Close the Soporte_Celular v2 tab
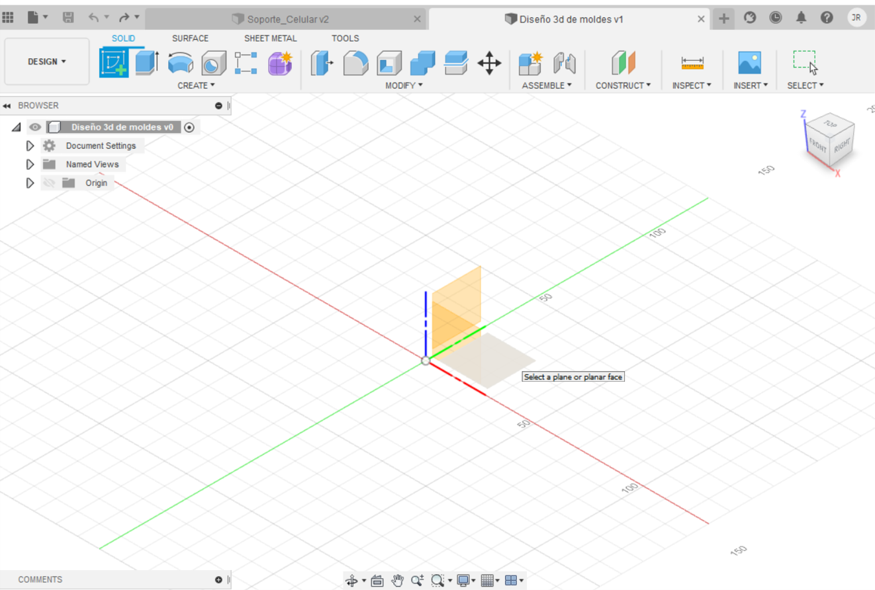The width and height of the screenshot is (875, 590). [417, 19]
